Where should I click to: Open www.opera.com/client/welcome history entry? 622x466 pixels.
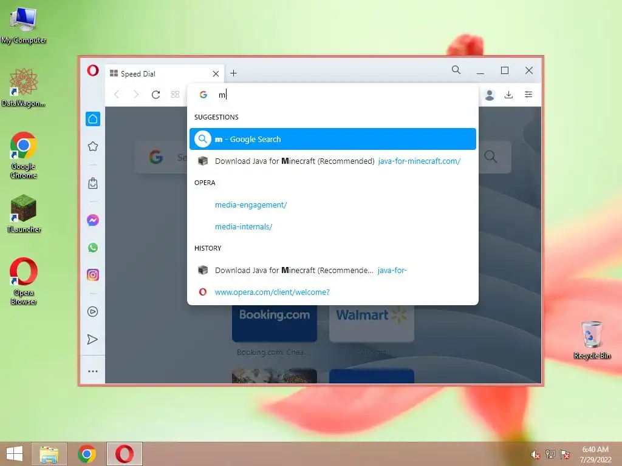[x=333, y=292]
